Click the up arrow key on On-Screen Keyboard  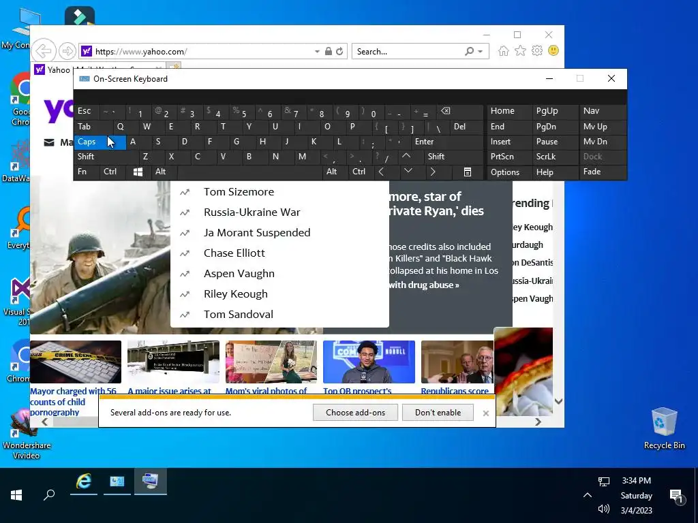406,157
